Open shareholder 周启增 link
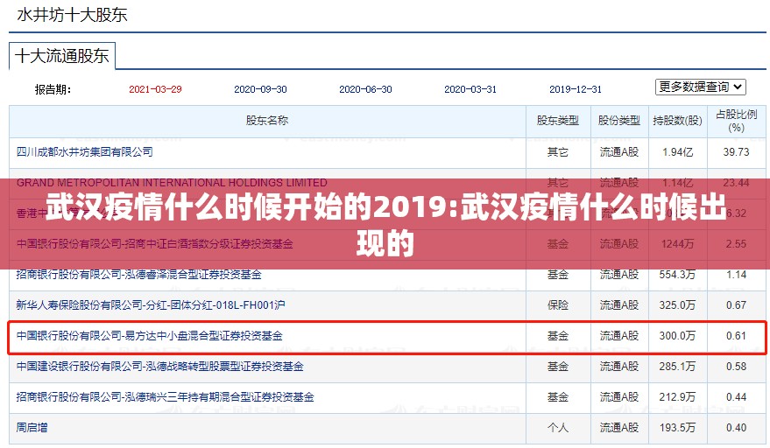This screenshot has width=770, height=448. pyautogui.click(x=32, y=427)
